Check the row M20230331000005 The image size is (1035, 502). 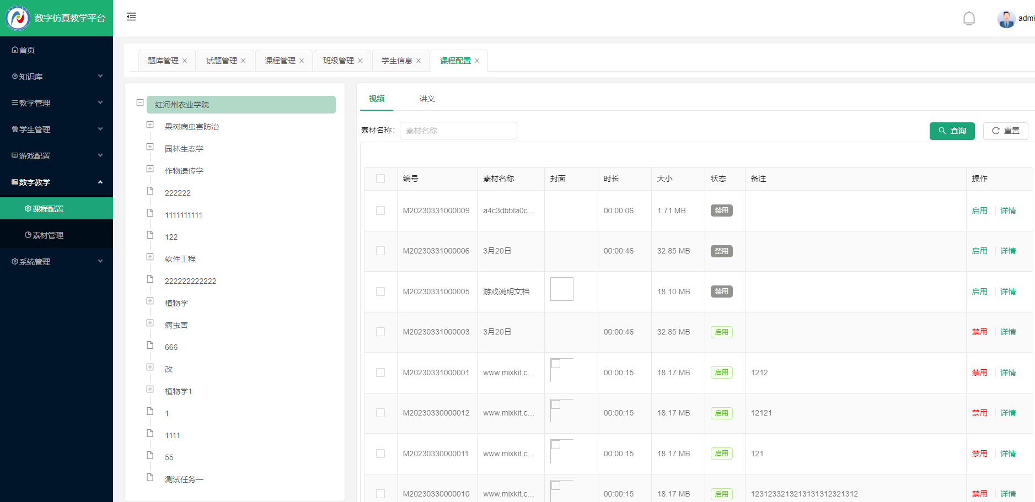coord(380,292)
